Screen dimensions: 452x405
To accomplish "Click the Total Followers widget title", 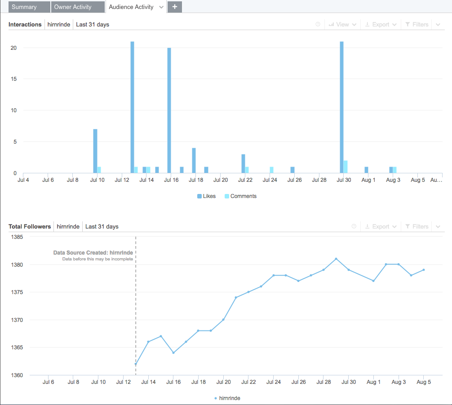I will (x=30, y=226).
